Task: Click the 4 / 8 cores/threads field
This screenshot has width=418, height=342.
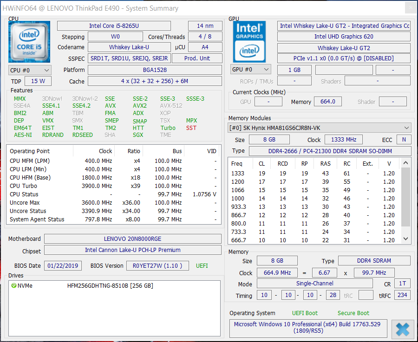Action: pyautogui.click(x=205, y=37)
